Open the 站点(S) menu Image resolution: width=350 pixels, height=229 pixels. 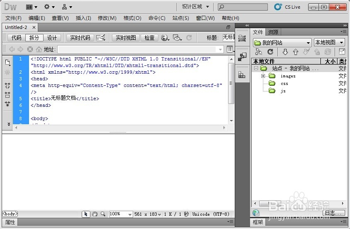click(x=180, y=18)
